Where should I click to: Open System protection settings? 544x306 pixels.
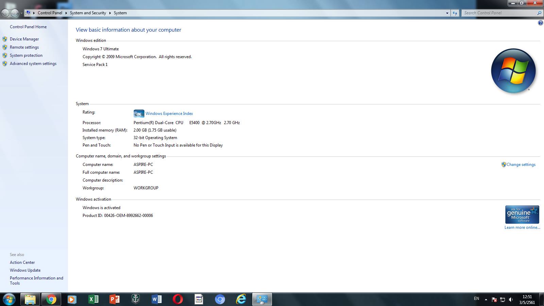pos(26,55)
